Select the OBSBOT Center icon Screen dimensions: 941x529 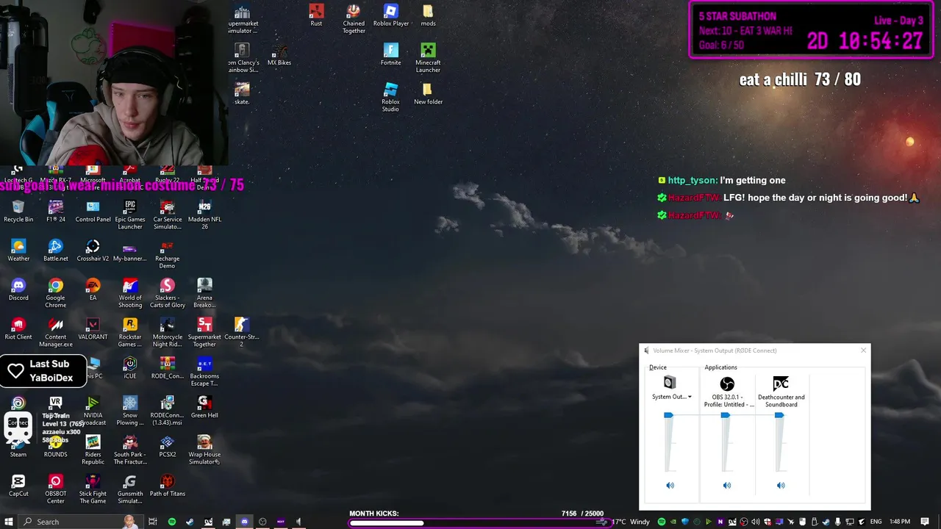coord(56,489)
